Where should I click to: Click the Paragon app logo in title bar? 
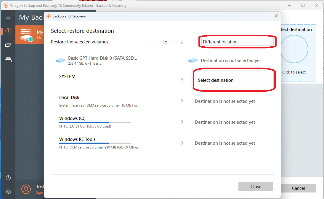click(6, 5)
